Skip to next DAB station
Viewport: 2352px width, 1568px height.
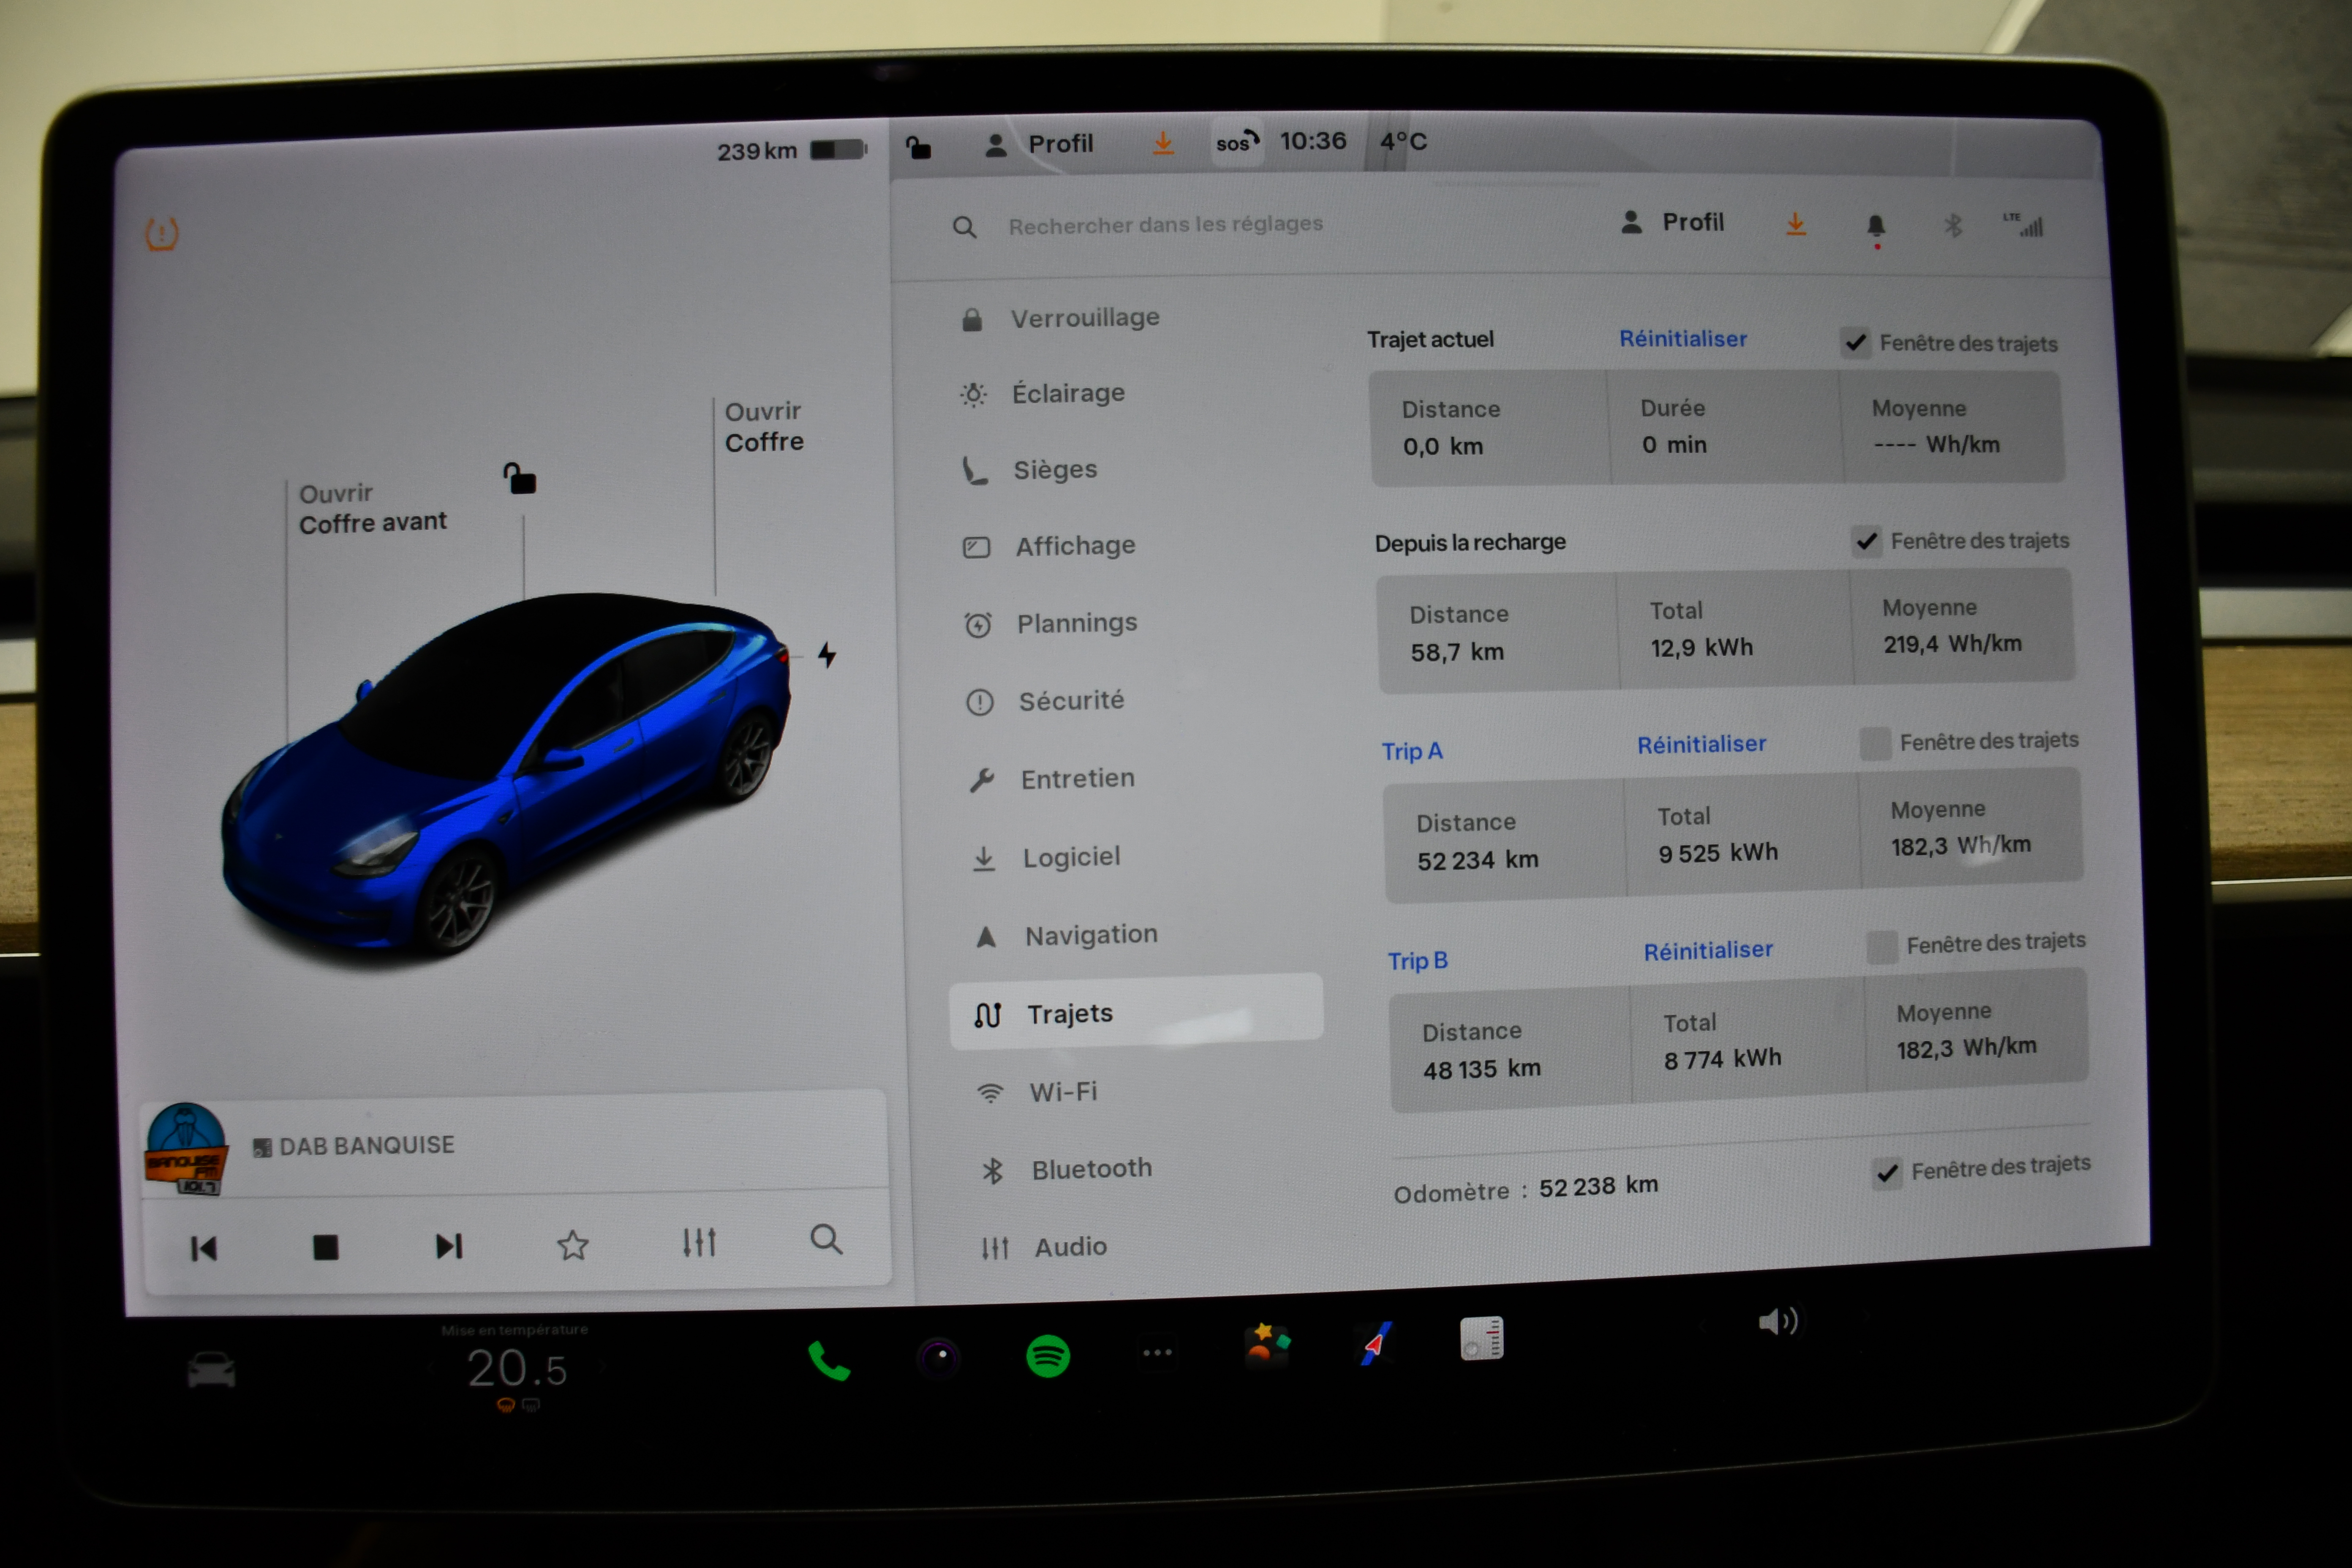click(x=449, y=1246)
